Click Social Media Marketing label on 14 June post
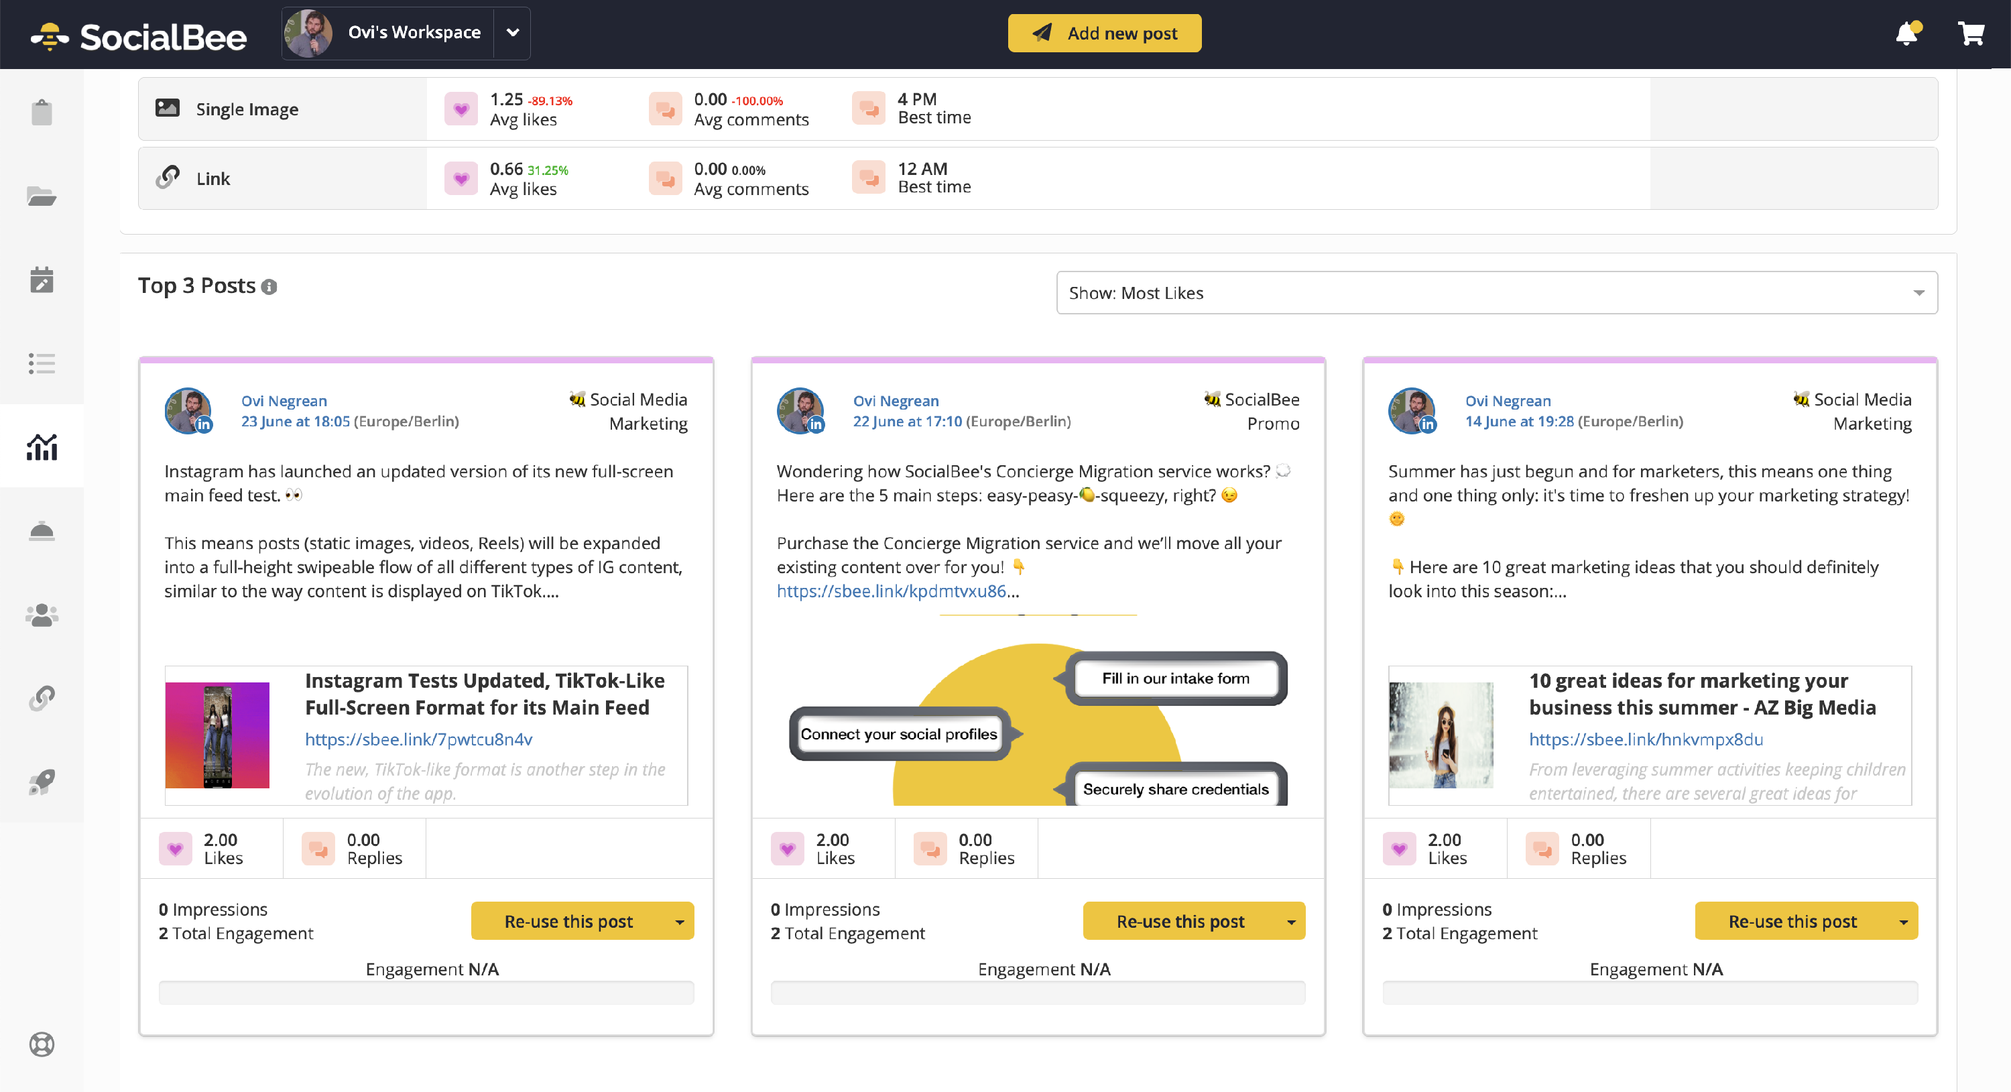This screenshot has height=1092, width=2011. 1853,412
